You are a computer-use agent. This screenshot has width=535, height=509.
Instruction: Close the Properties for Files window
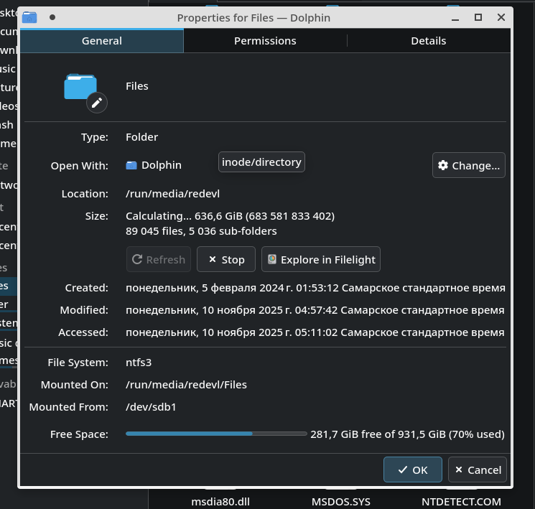pyautogui.click(x=501, y=17)
